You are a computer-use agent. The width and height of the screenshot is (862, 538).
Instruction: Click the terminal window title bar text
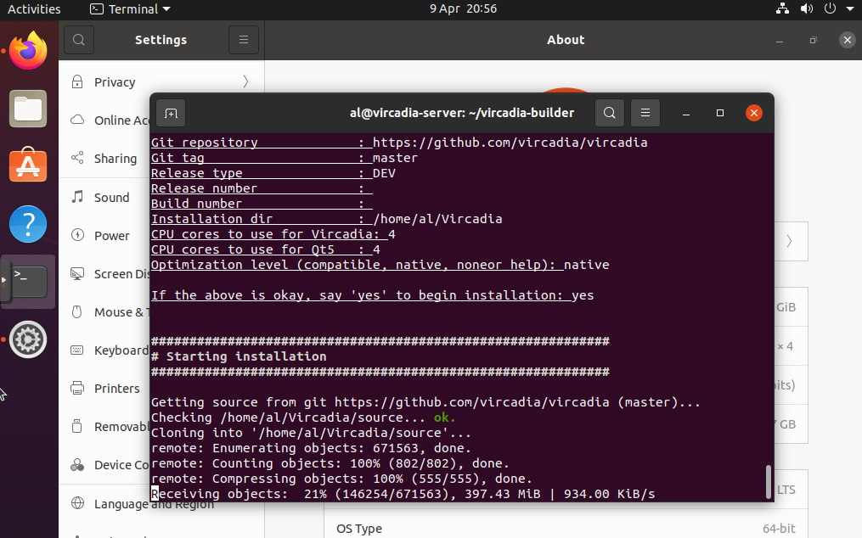coord(462,113)
